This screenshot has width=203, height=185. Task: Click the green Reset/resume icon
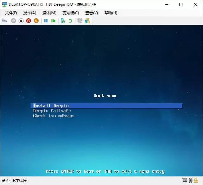point(53,21)
